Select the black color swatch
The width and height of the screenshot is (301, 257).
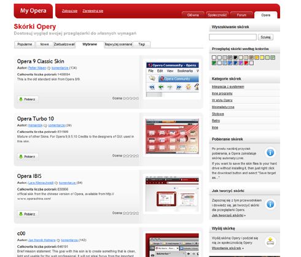click(235, 58)
